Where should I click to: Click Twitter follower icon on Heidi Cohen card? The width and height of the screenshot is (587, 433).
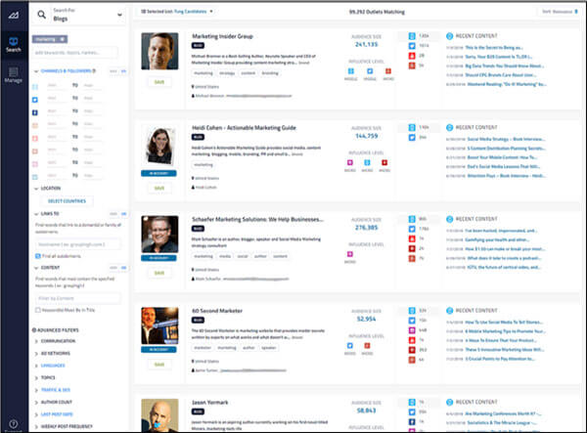click(412, 137)
